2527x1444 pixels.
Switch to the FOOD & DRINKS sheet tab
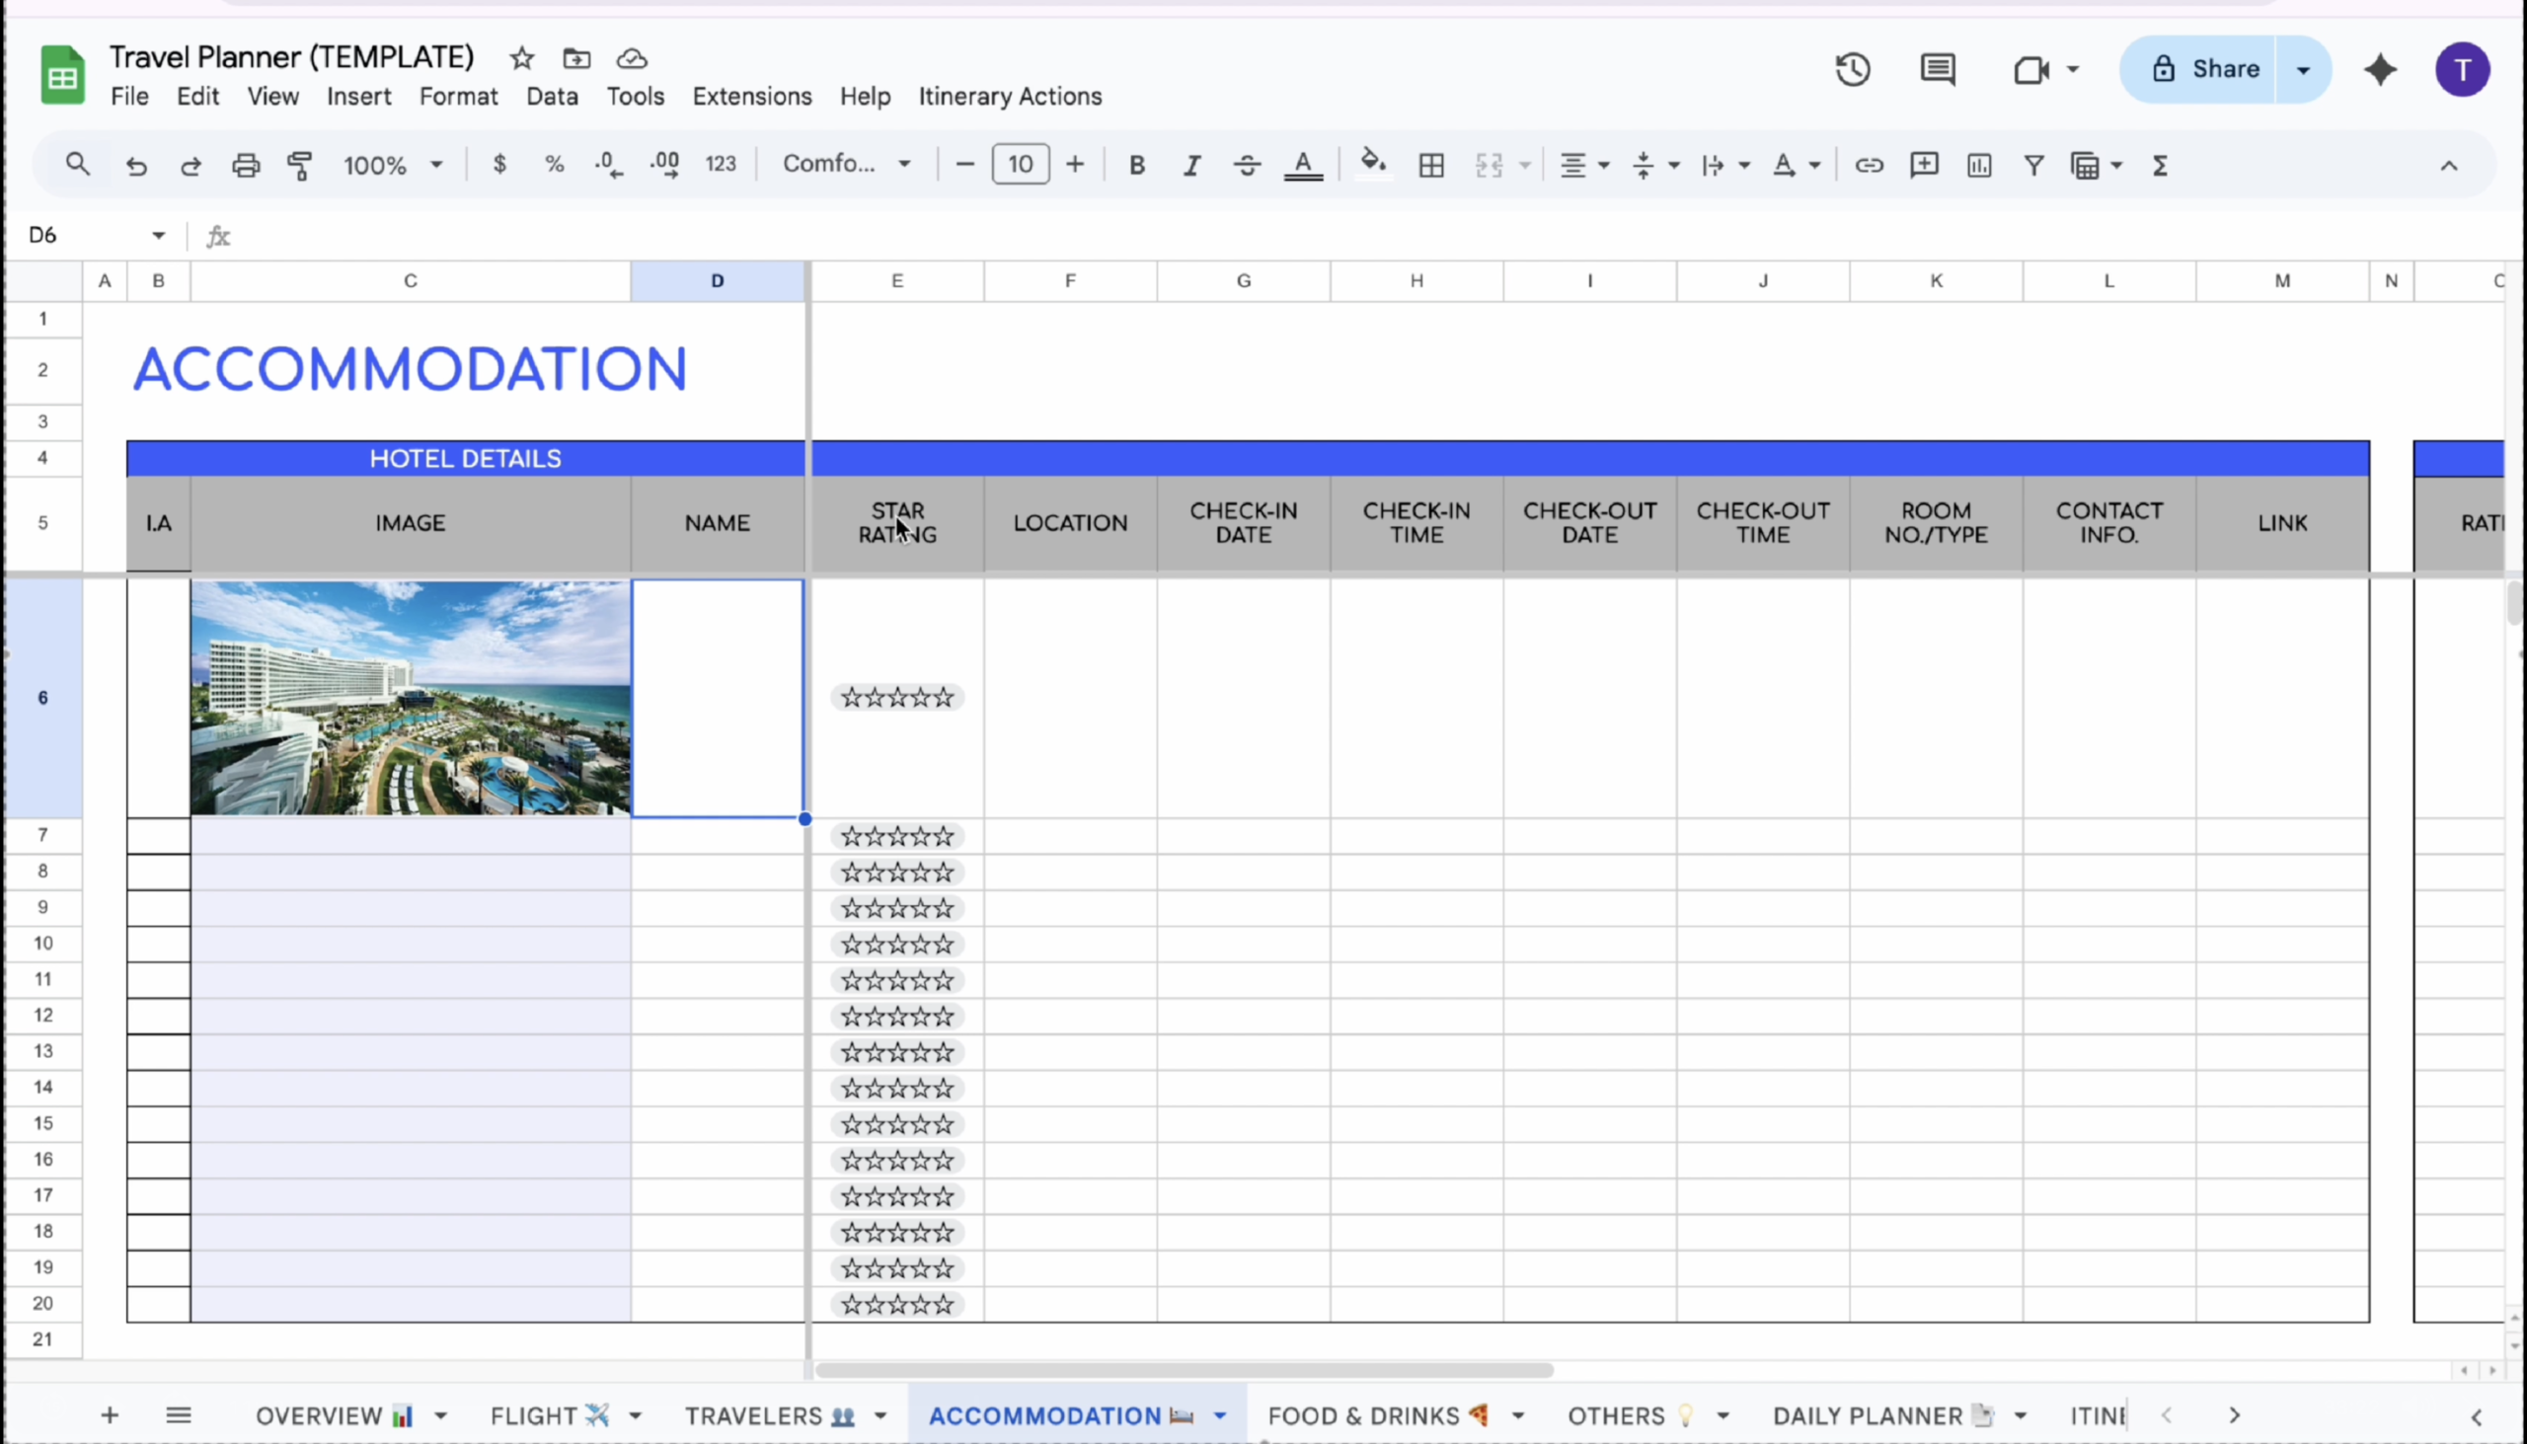pos(1363,1416)
